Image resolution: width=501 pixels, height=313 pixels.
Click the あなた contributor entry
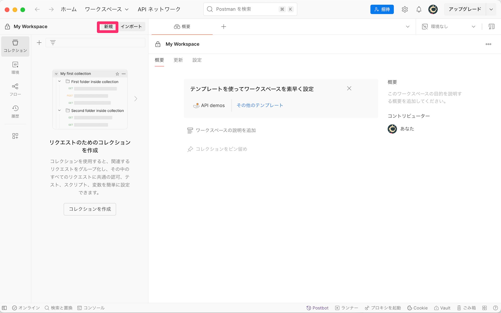pyautogui.click(x=401, y=129)
